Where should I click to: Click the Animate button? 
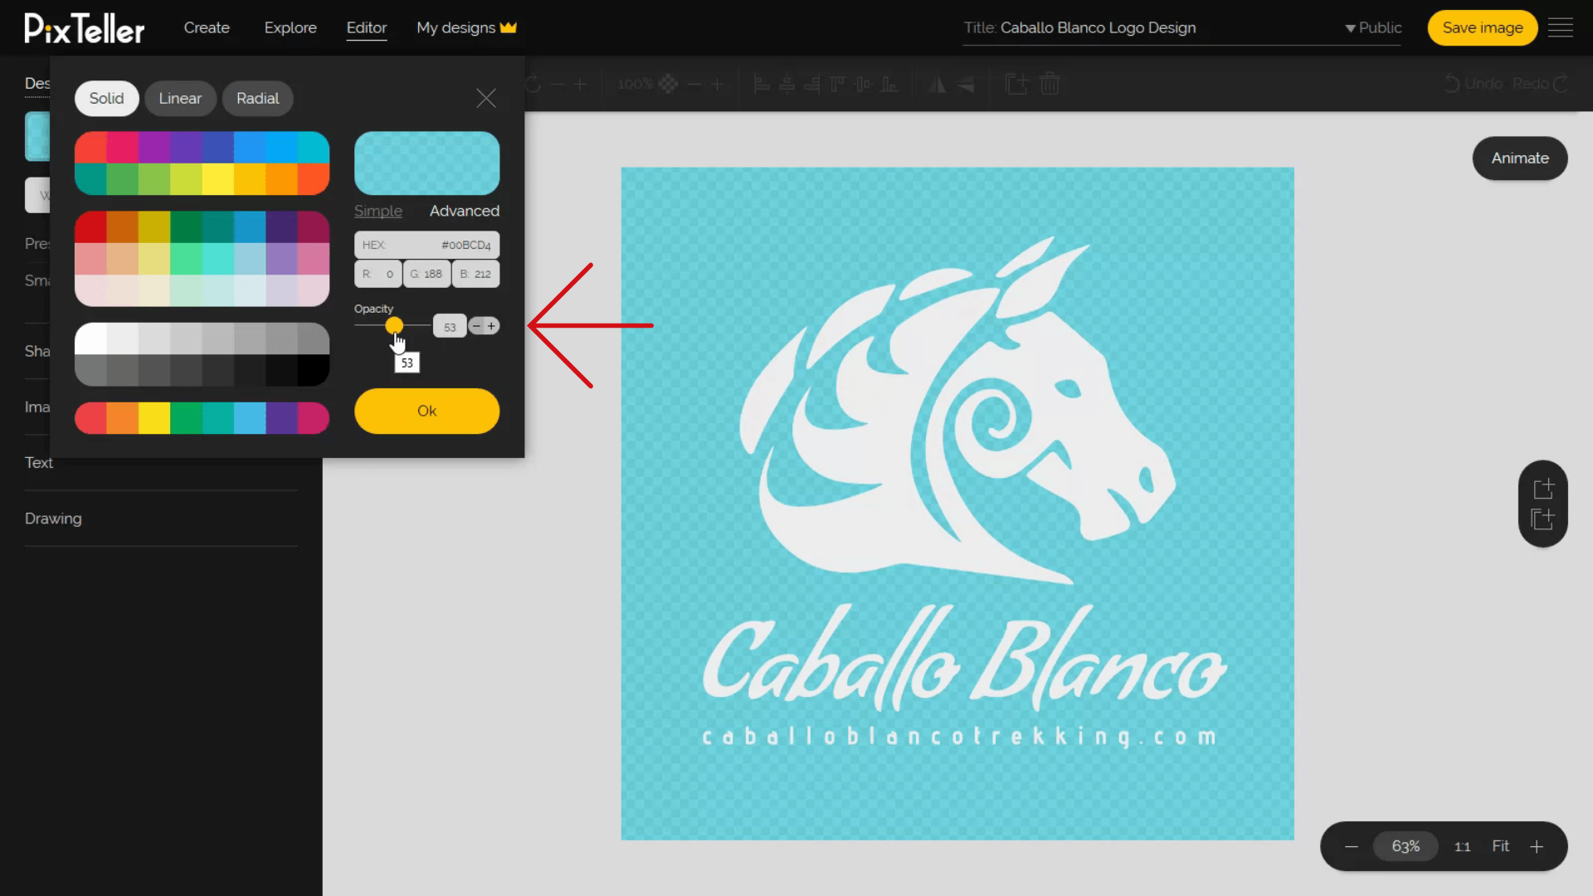(x=1520, y=158)
